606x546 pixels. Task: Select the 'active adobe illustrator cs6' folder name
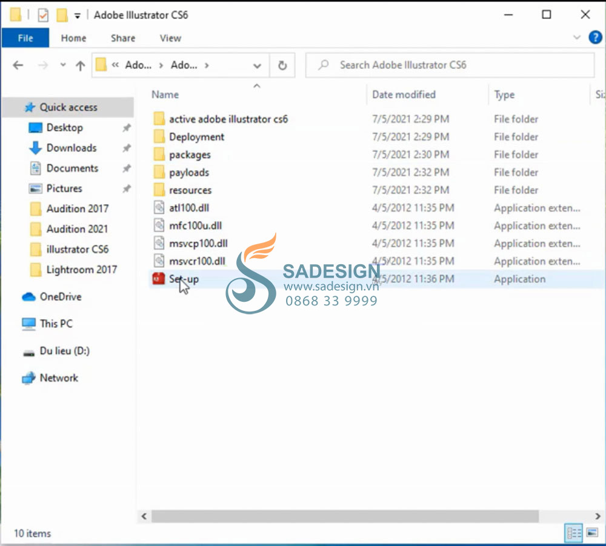tap(228, 119)
